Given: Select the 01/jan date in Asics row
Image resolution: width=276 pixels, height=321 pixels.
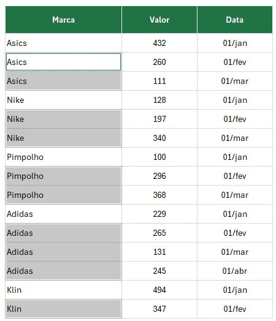Looking at the screenshot, I should click(x=235, y=43).
